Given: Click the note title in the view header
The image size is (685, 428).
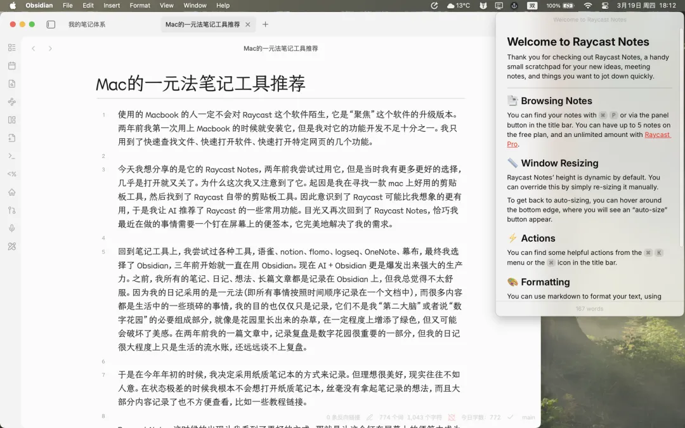Looking at the screenshot, I should 280,48.
